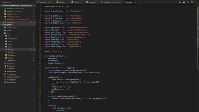Click the README.md info file icon

[x=5, y=82]
